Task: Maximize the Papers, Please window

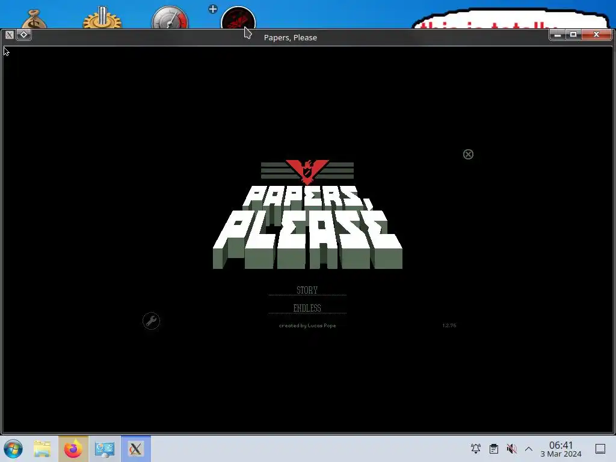Action: coord(573,35)
